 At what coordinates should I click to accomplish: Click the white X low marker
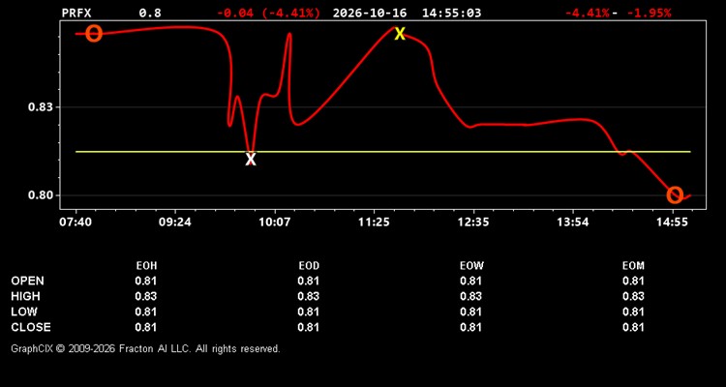(x=251, y=160)
